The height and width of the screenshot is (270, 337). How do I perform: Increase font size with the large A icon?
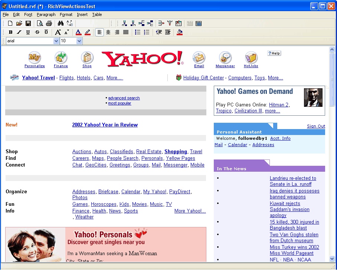(58, 32)
